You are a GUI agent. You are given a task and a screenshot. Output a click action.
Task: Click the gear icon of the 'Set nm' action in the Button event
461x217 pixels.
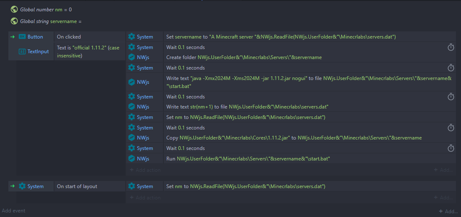[132, 117]
